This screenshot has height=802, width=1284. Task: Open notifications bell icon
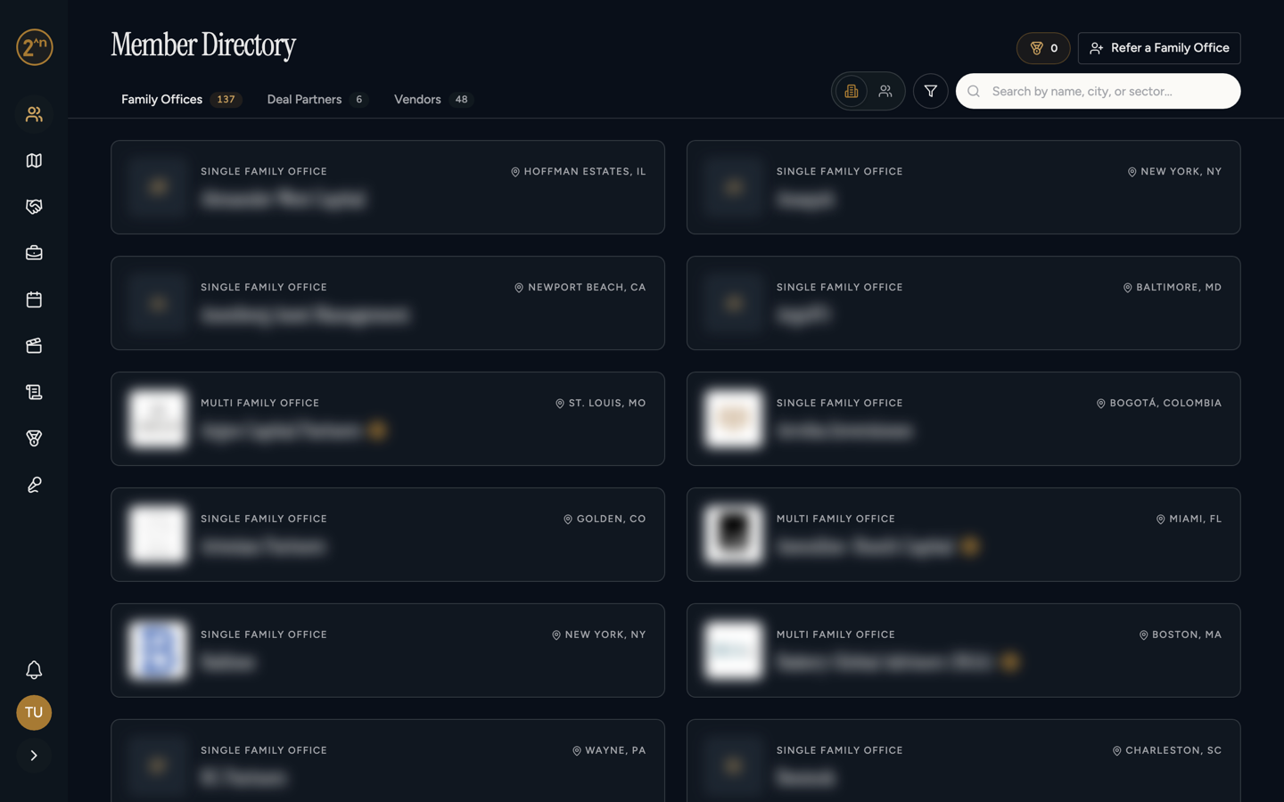click(34, 670)
